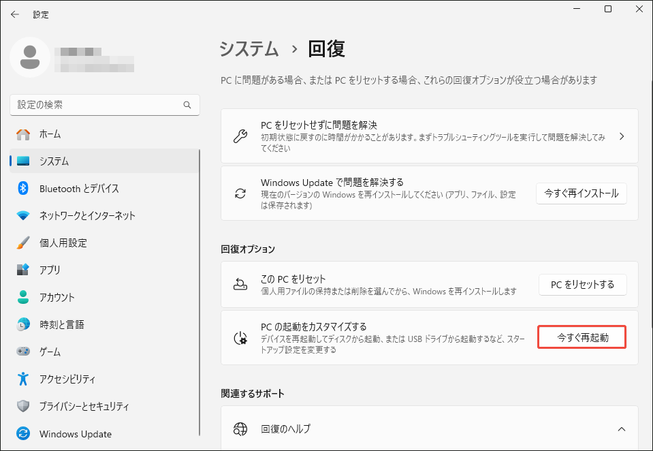Click the back arrow icon
653x451 pixels.
click(x=15, y=14)
